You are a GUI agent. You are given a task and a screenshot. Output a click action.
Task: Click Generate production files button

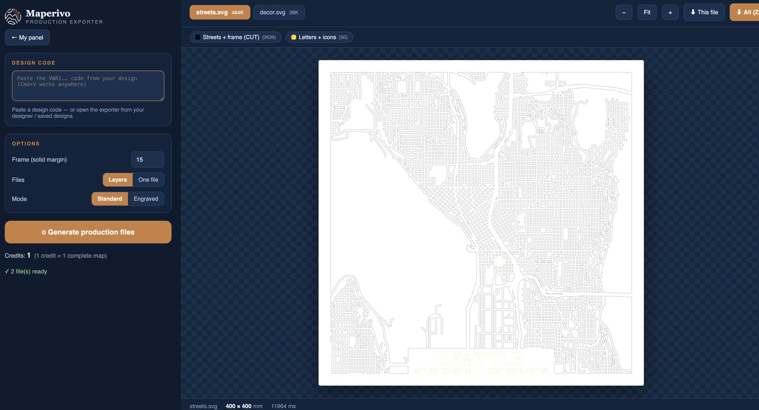[88, 232]
